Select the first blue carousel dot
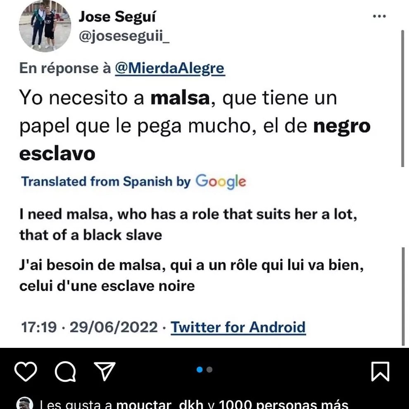409x409 pixels. (200, 370)
